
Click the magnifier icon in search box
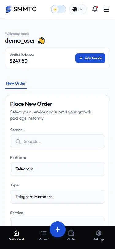[18, 141]
